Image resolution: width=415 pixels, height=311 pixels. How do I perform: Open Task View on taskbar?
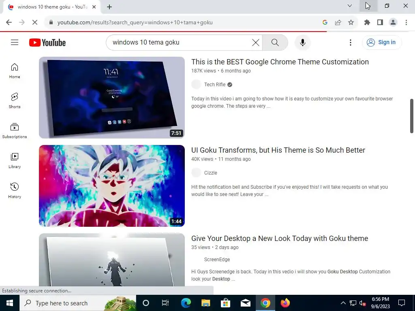[x=165, y=303]
